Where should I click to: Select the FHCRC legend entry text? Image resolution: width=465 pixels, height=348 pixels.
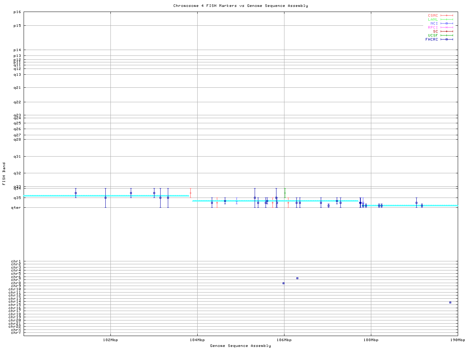click(x=432, y=39)
